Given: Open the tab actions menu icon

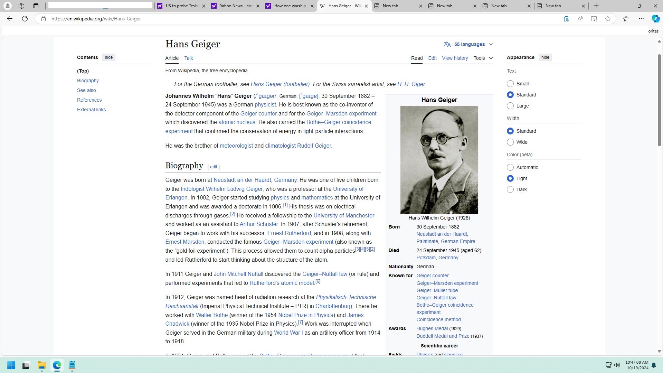Looking at the screenshot, I should [36, 6].
